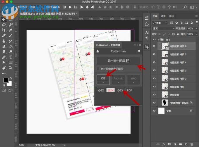Hide layer 地图搜索 拷贝 4
This screenshot has height=147, width=199.
(x=154, y=62)
